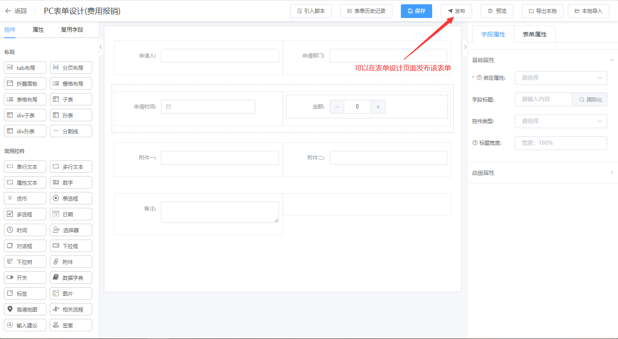This screenshot has height=339, width=618.
Task: Select the 图片 image control
Action: point(71,294)
